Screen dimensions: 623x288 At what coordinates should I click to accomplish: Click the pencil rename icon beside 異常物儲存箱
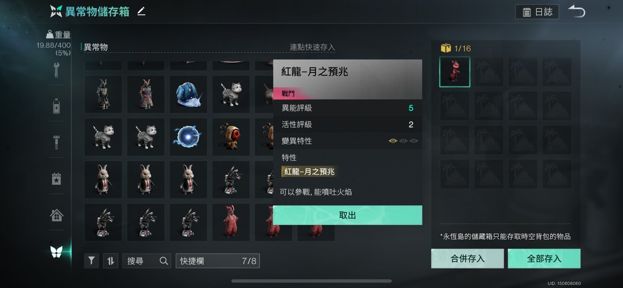coord(141,11)
